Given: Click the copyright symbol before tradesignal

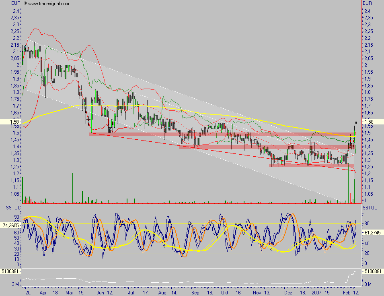Looking at the screenshot, I should coord(25,4).
